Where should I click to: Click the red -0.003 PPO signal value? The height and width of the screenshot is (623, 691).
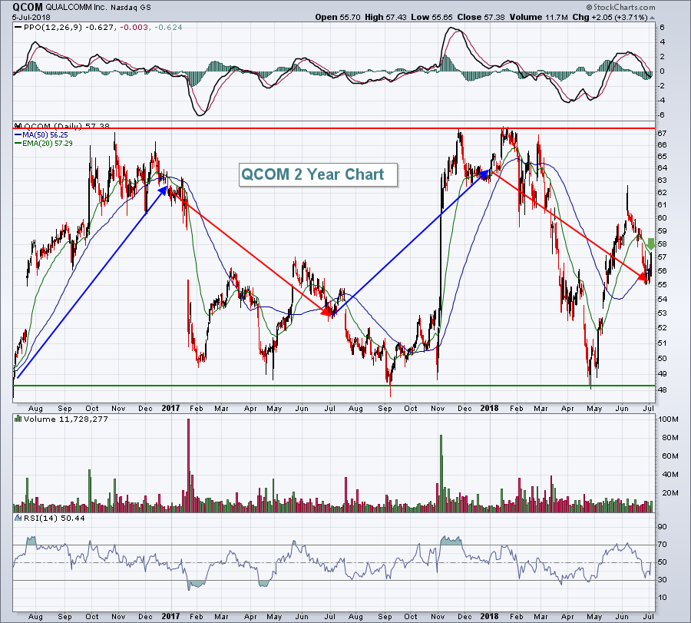point(132,28)
